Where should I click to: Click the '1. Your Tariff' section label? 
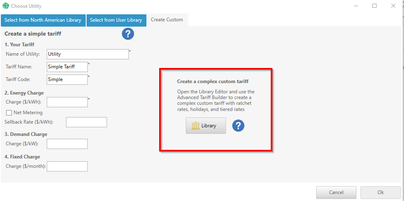coord(19,45)
